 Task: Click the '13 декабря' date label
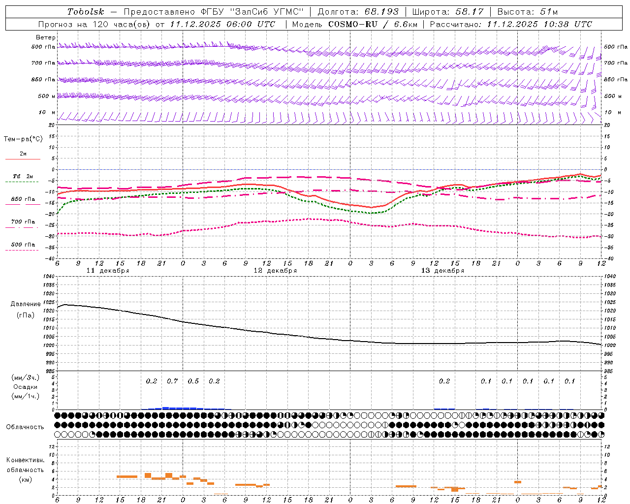(442, 271)
